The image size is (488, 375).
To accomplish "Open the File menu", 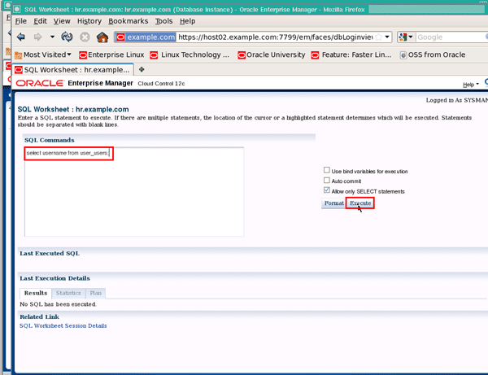I will tap(21, 21).
